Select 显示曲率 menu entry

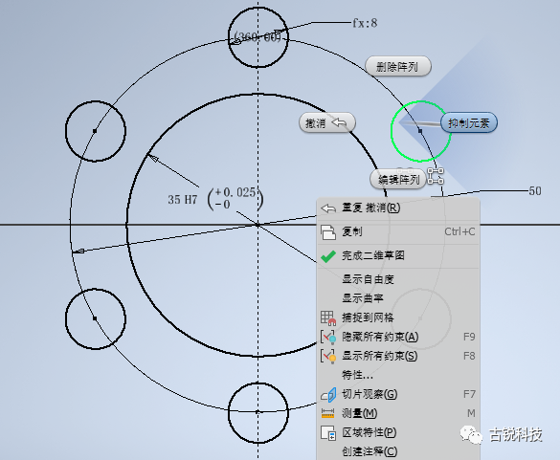tap(398, 298)
